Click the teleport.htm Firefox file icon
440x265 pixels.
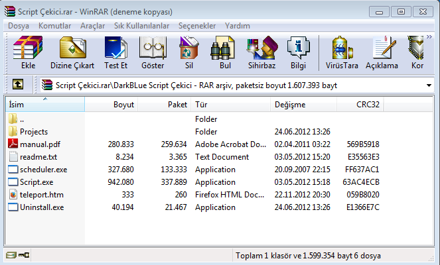click(x=13, y=194)
